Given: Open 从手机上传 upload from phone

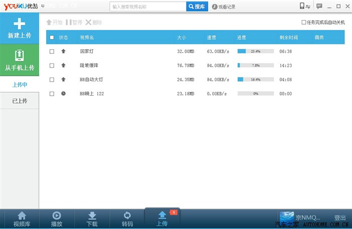Looking at the screenshot, I should tap(20, 60).
